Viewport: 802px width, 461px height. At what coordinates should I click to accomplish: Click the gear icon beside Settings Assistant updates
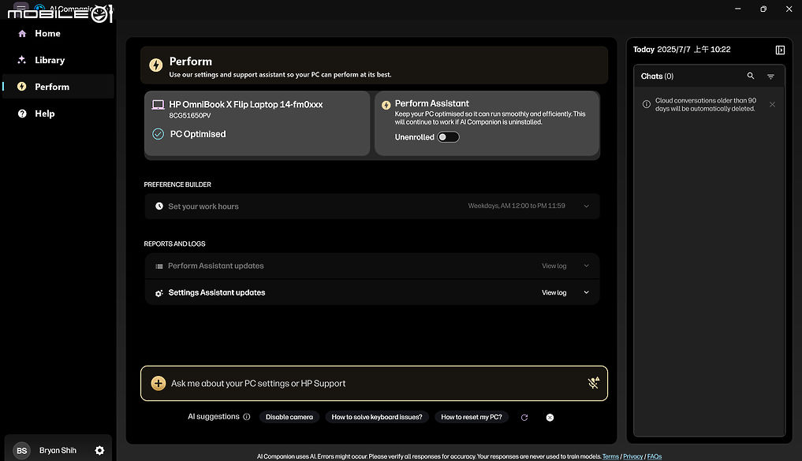click(x=159, y=293)
